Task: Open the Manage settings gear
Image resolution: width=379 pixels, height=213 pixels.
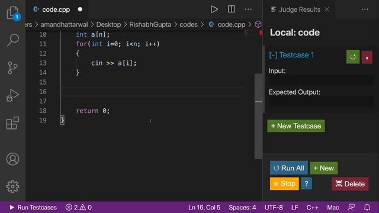Action: click(x=12, y=186)
